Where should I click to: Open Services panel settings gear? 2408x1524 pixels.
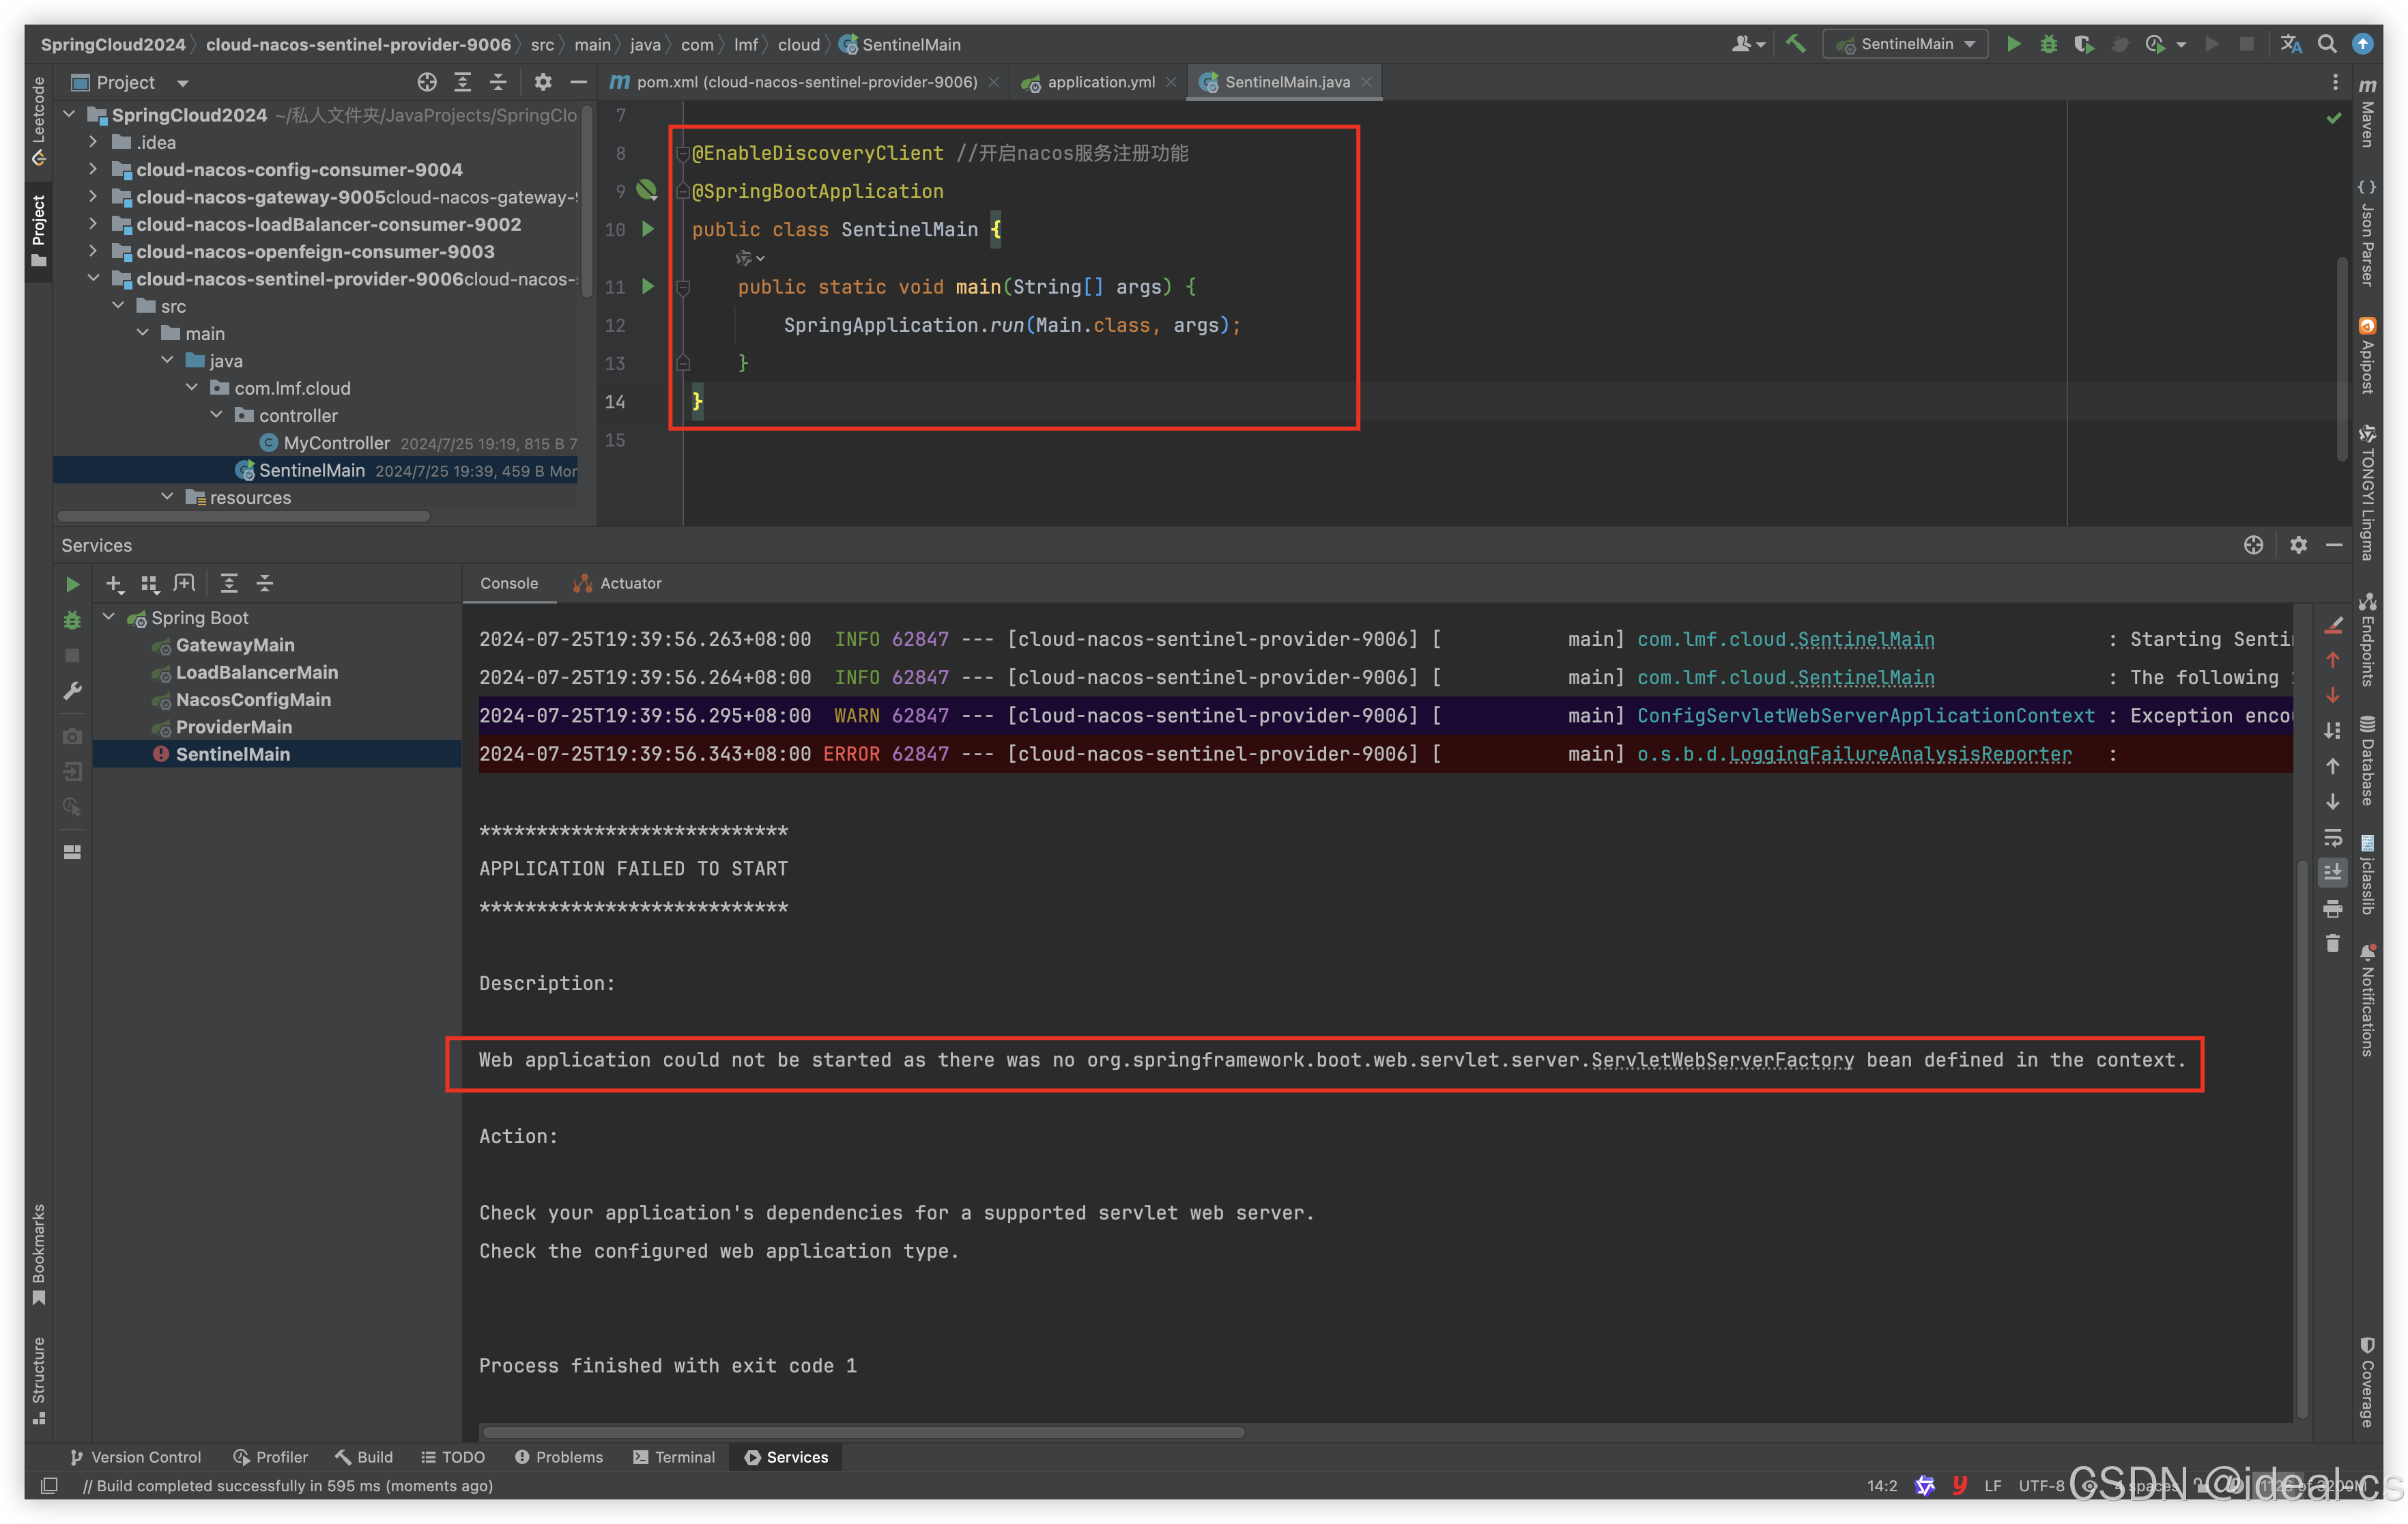click(2298, 546)
